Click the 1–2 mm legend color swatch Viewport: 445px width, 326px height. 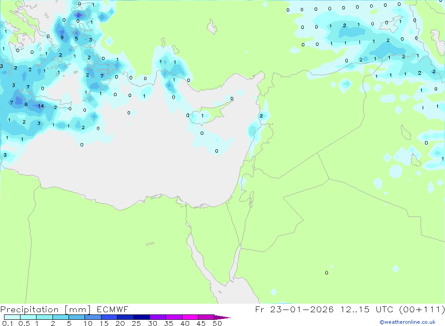click(44, 317)
